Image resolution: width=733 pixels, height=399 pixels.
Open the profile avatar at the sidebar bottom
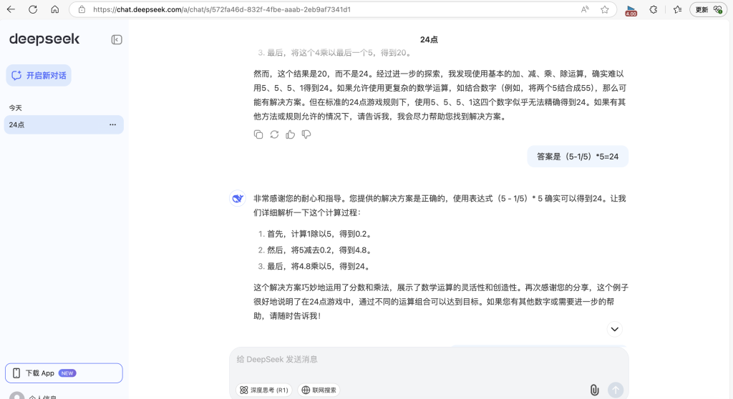click(17, 395)
